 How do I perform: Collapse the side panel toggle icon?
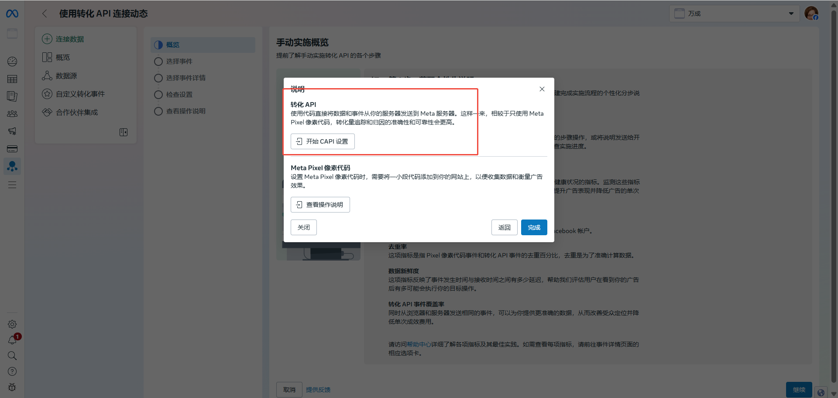(x=124, y=132)
